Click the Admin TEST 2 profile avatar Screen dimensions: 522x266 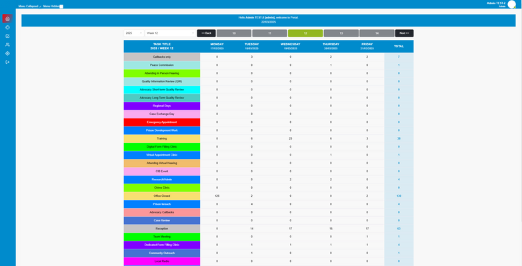[512, 4]
